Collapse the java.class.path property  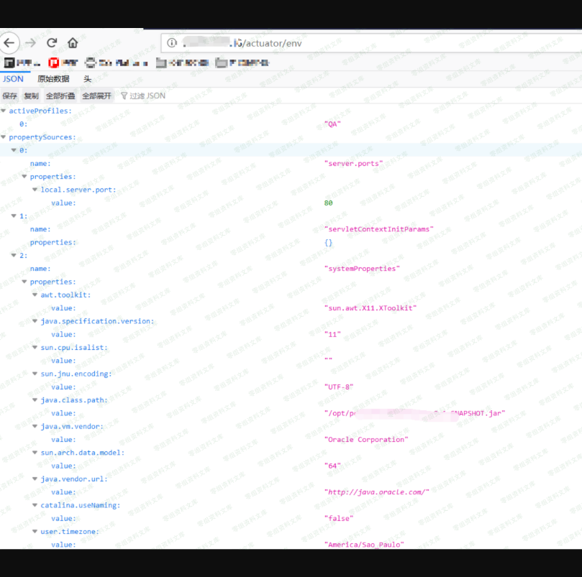point(35,400)
